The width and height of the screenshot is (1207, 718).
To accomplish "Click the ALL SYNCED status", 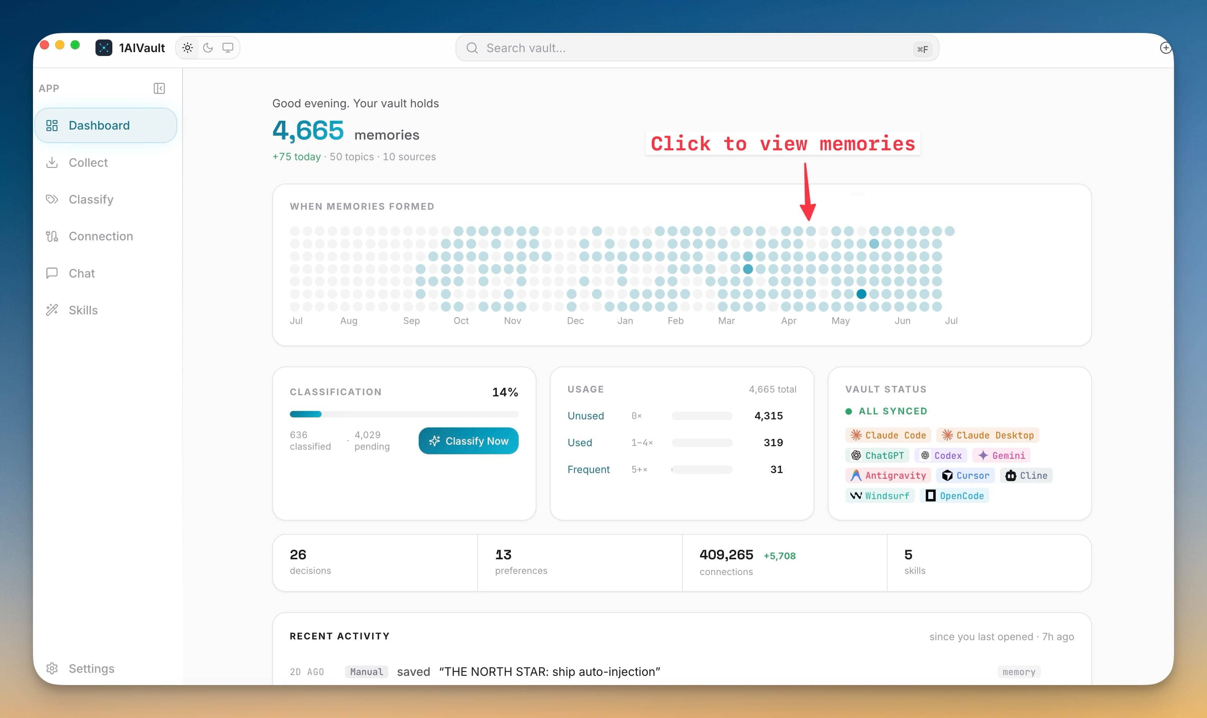I will 886,411.
